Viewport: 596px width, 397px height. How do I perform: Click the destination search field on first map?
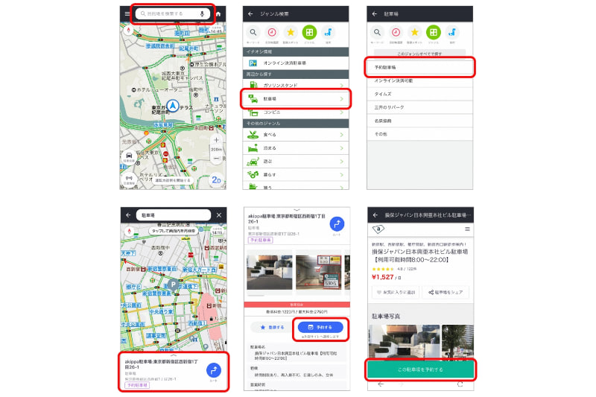click(x=173, y=13)
